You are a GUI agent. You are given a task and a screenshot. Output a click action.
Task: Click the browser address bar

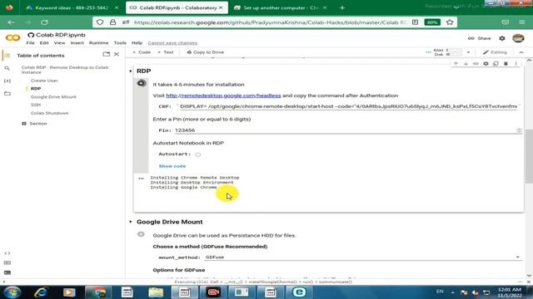pyautogui.click(x=270, y=22)
